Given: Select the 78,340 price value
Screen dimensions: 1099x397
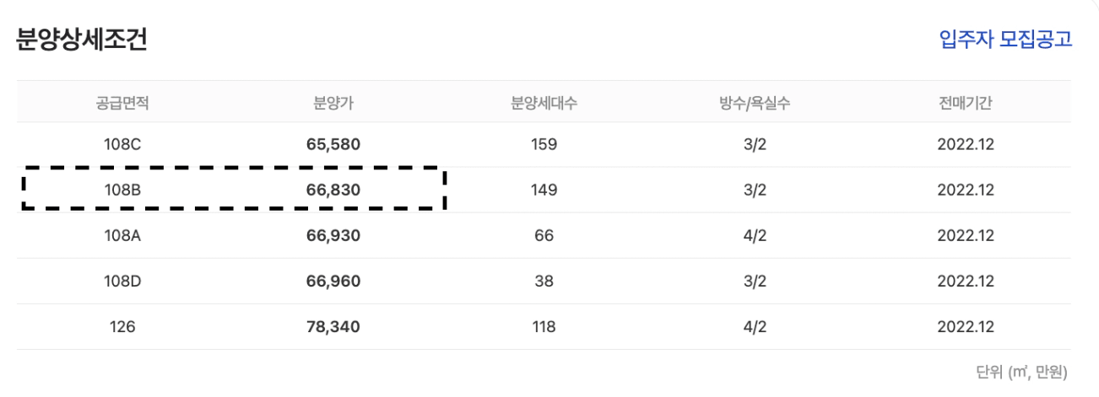Looking at the screenshot, I should [333, 326].
